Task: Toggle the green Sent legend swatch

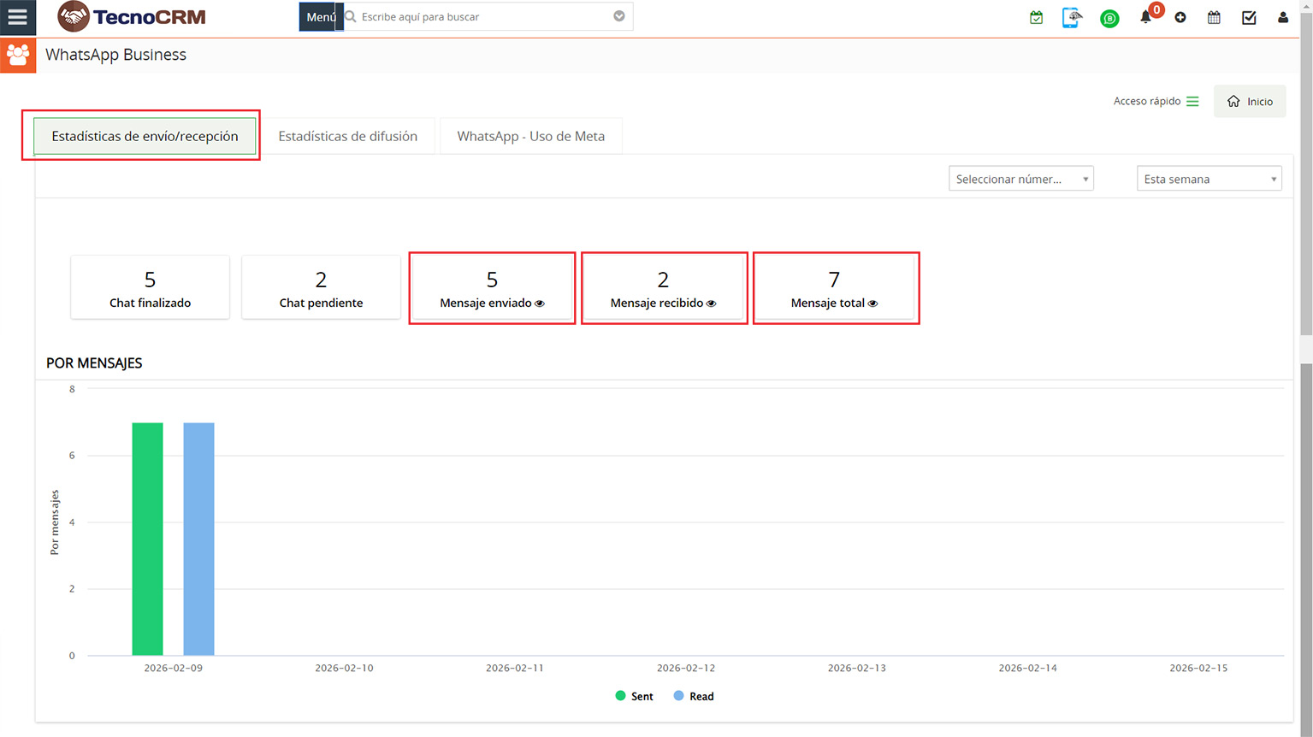Action: pyautogui.click(x=621, y=696)
